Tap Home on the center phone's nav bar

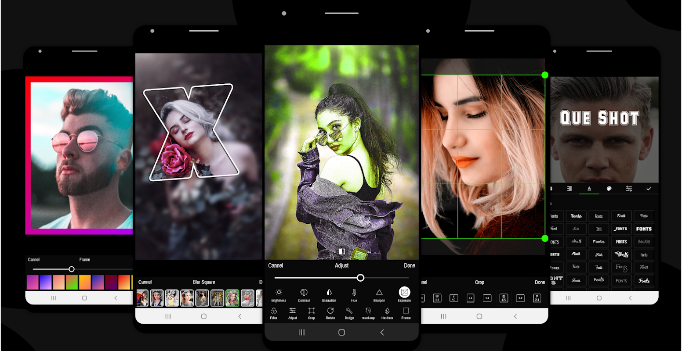click(x=341, y=333)
